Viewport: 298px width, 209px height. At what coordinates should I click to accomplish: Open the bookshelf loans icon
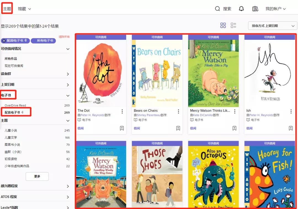coord(255,9)
